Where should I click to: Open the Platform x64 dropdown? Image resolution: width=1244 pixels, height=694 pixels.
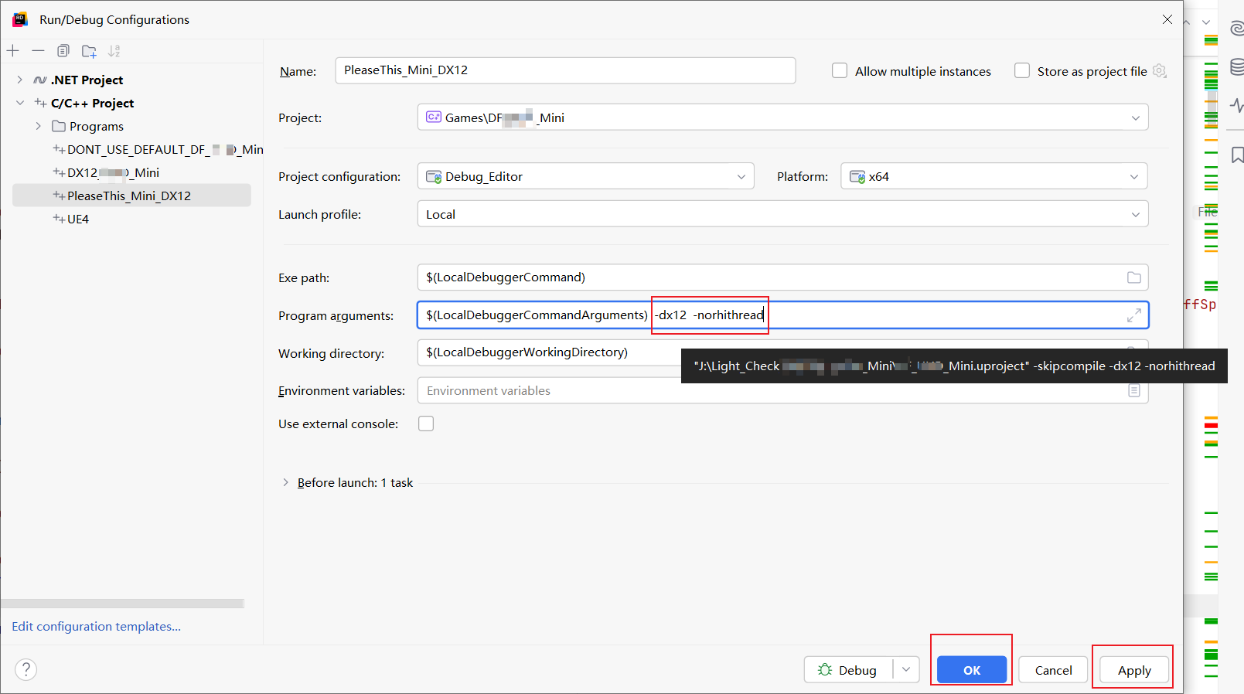pyautogui.click(x=993, y=176)
